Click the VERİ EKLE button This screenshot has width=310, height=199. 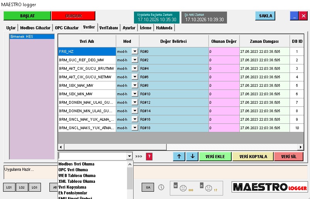click(x=215, y=157)
